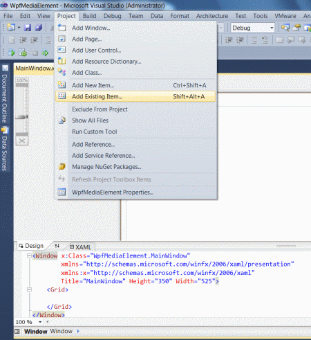
Task: Choose Add Service Reference entry
Action: coord(135,156)
